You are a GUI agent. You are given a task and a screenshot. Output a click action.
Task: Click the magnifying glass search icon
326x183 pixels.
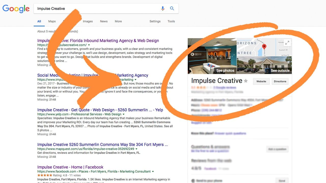point(172,8)
